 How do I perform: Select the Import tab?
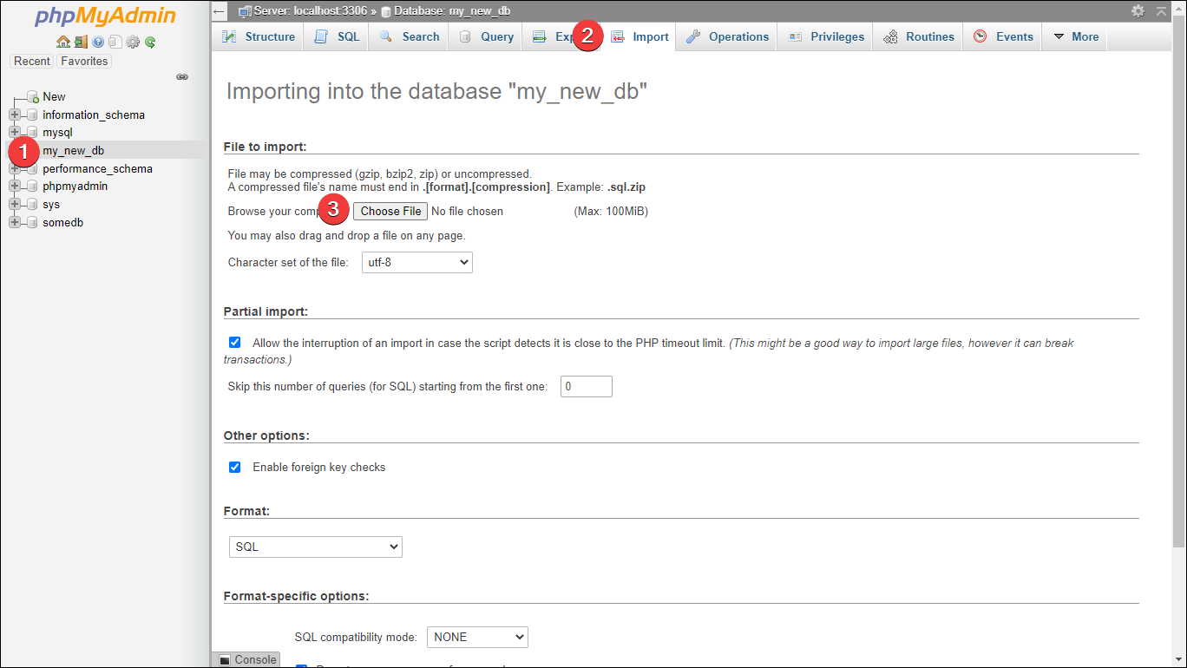tap(639, 36)
